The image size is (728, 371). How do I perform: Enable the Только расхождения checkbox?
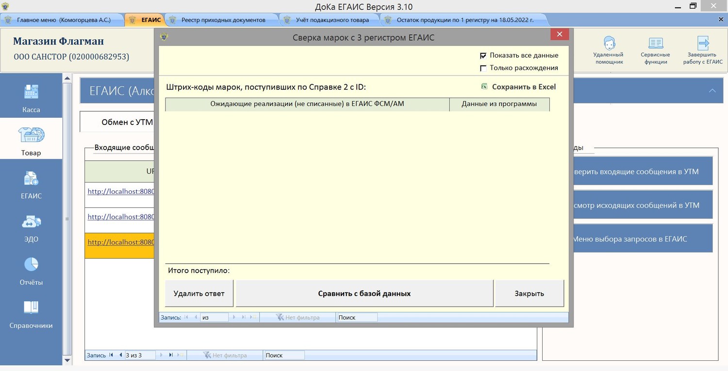[483, 68]
